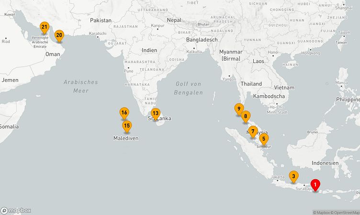The width and height of the screenshot is (360, 215).
Task: Click the red marker numbered 1
Action: click(x=315, y=184)
